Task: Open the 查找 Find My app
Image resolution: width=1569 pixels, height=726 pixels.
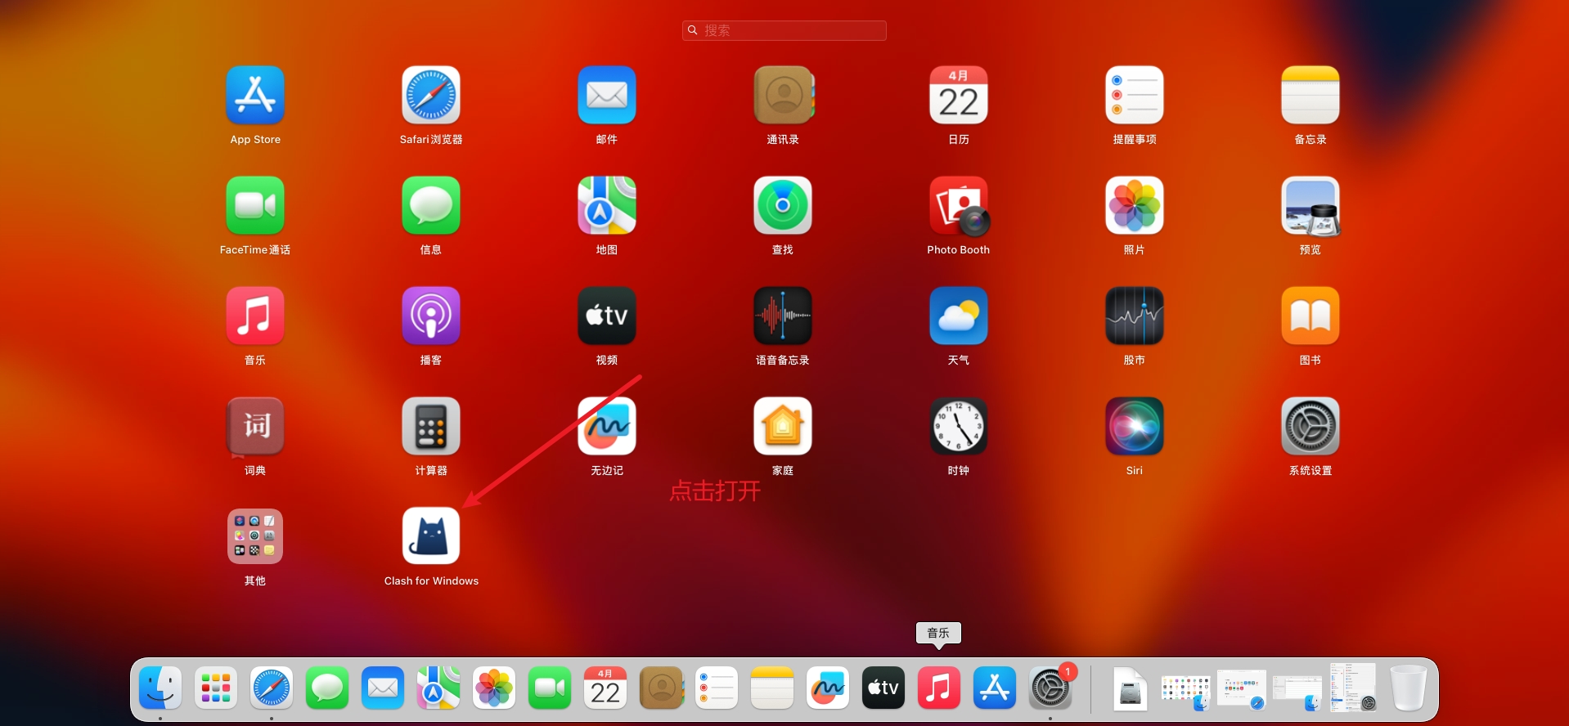Action: point(782,206)
